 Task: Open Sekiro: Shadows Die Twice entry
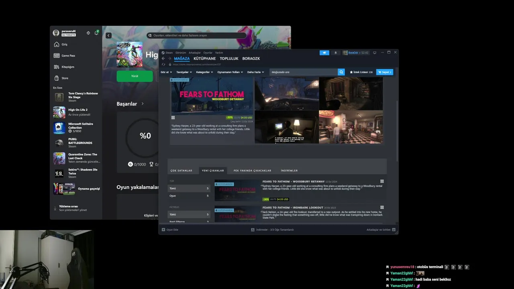point(76,173)
